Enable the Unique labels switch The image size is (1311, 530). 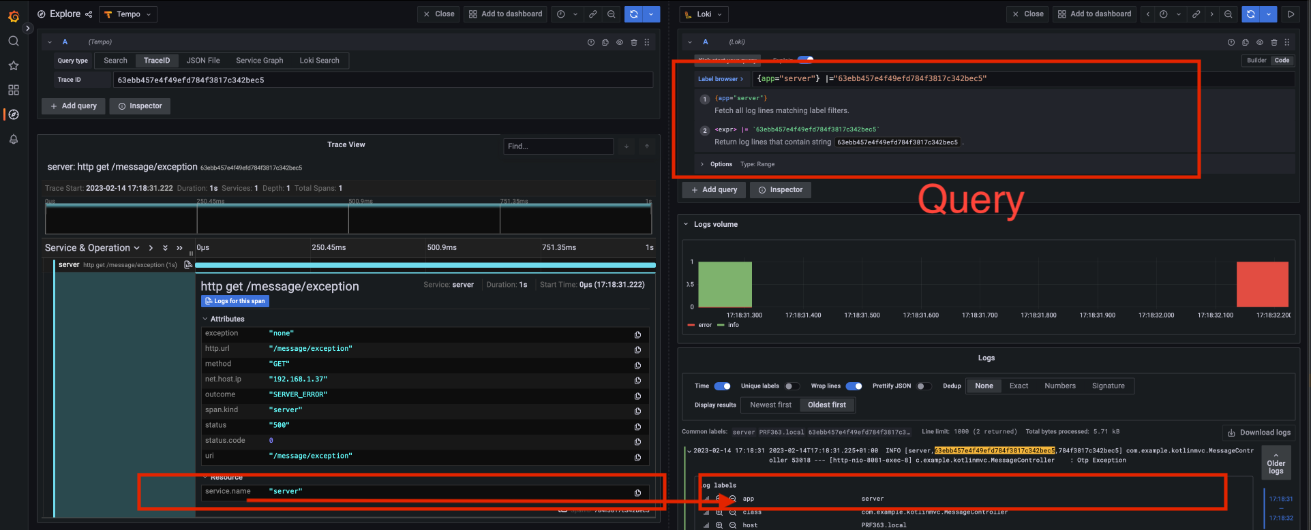tap(792, 386)
